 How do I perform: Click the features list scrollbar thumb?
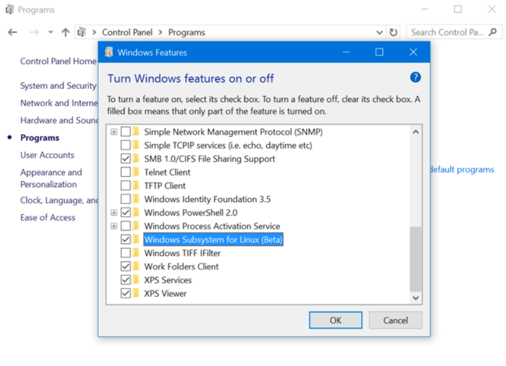click(x=415, y=259)
